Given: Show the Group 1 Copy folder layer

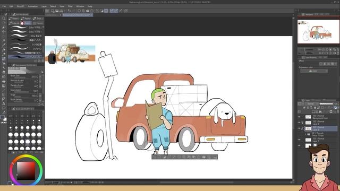Looking at the screenshot, I should tap(299, 134).
